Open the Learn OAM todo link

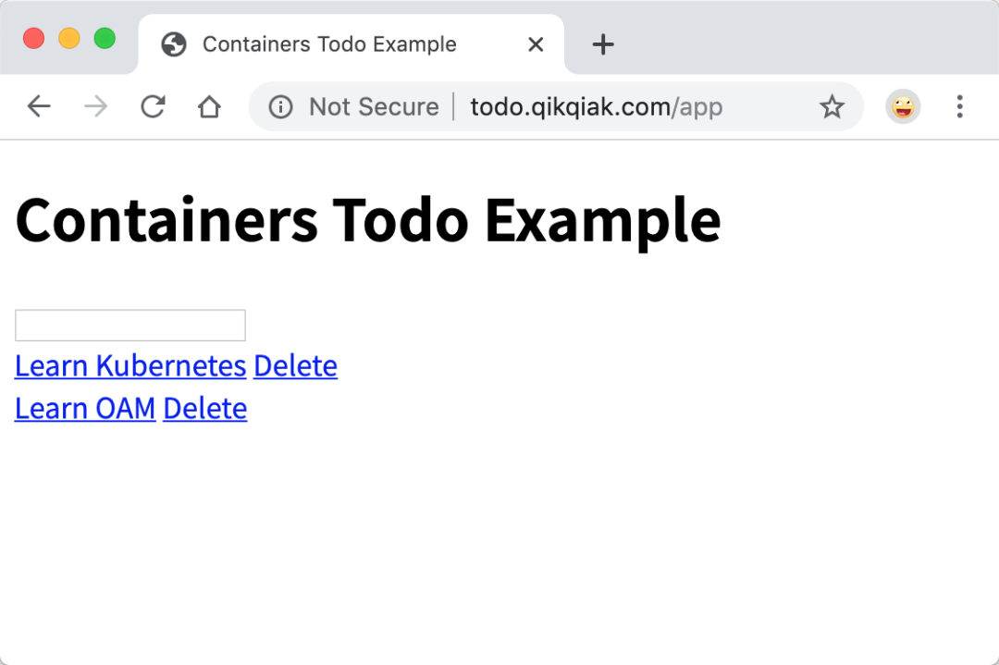pyautogui.click(x=85, y=408)
